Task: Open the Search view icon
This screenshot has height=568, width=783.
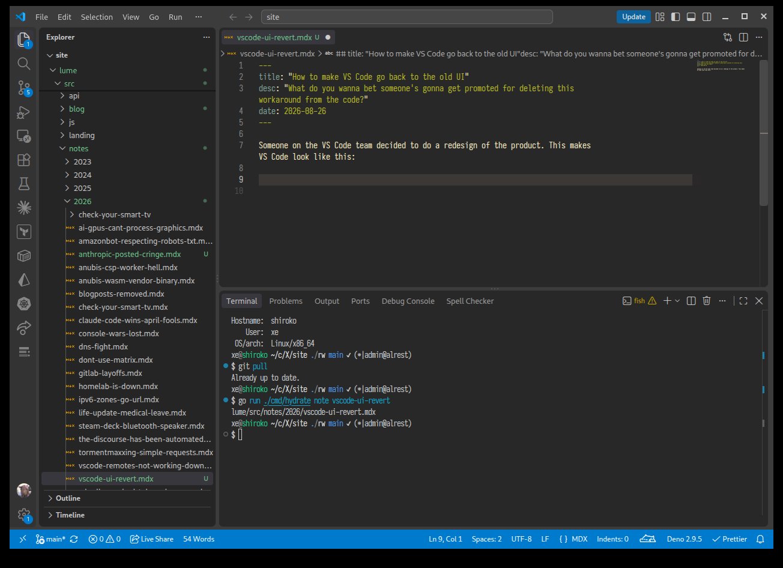Action: (23, 64)
